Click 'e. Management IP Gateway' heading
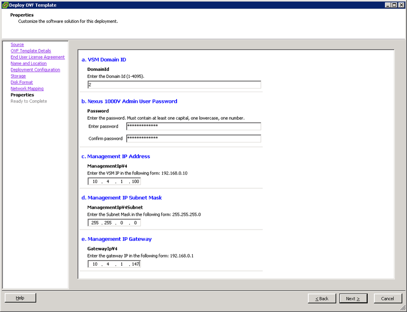Viewport: 407px width, 312px height. click(x=117, y=239)
